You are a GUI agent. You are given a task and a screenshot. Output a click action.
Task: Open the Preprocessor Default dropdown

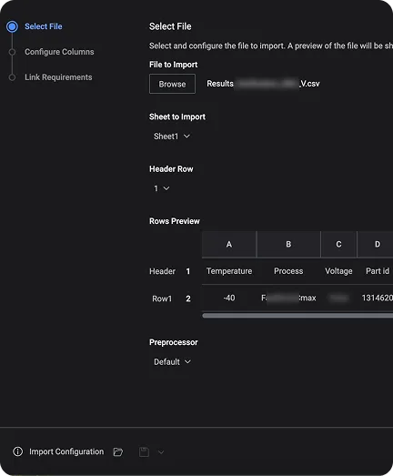[x=172, y=362]
